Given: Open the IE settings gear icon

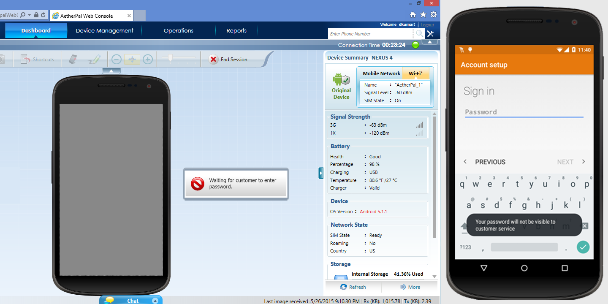Looking at the screenshot, I should [x=434, y=14].
